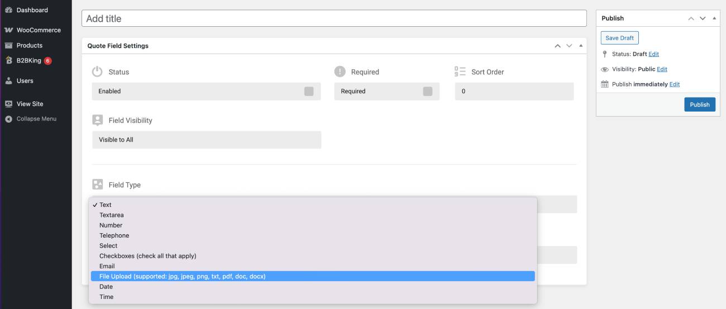The width and height of the screenshot is (726, 309).
Task: Select File Upload field type option
Action: (x=313, y=276)
